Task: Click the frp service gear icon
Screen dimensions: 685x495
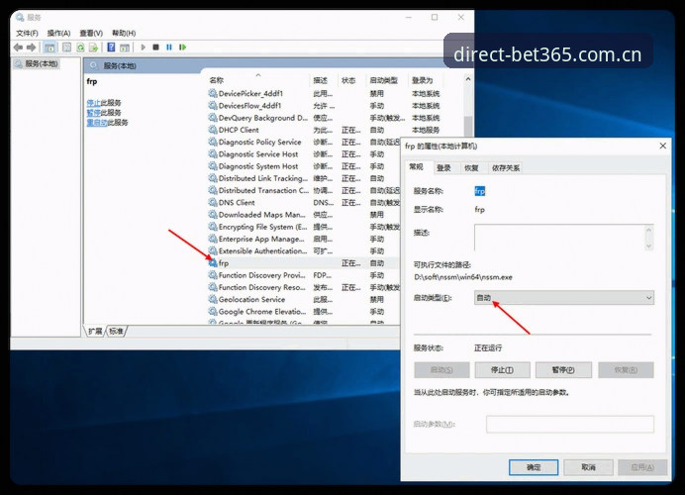Action: (213, 263)
